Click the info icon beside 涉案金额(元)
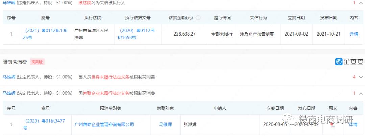This screenshot has width=365, height=136. tap(198, 18)
